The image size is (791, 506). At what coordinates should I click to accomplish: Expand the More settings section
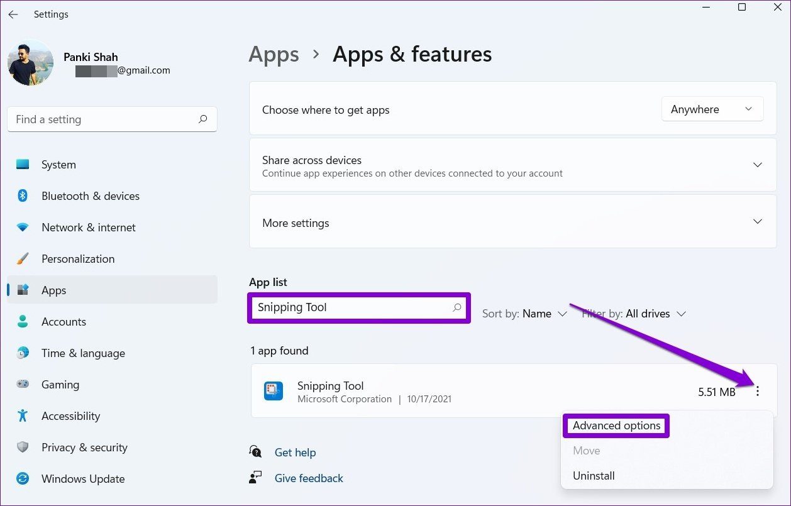pyautogui.click(x=758, y=222)
